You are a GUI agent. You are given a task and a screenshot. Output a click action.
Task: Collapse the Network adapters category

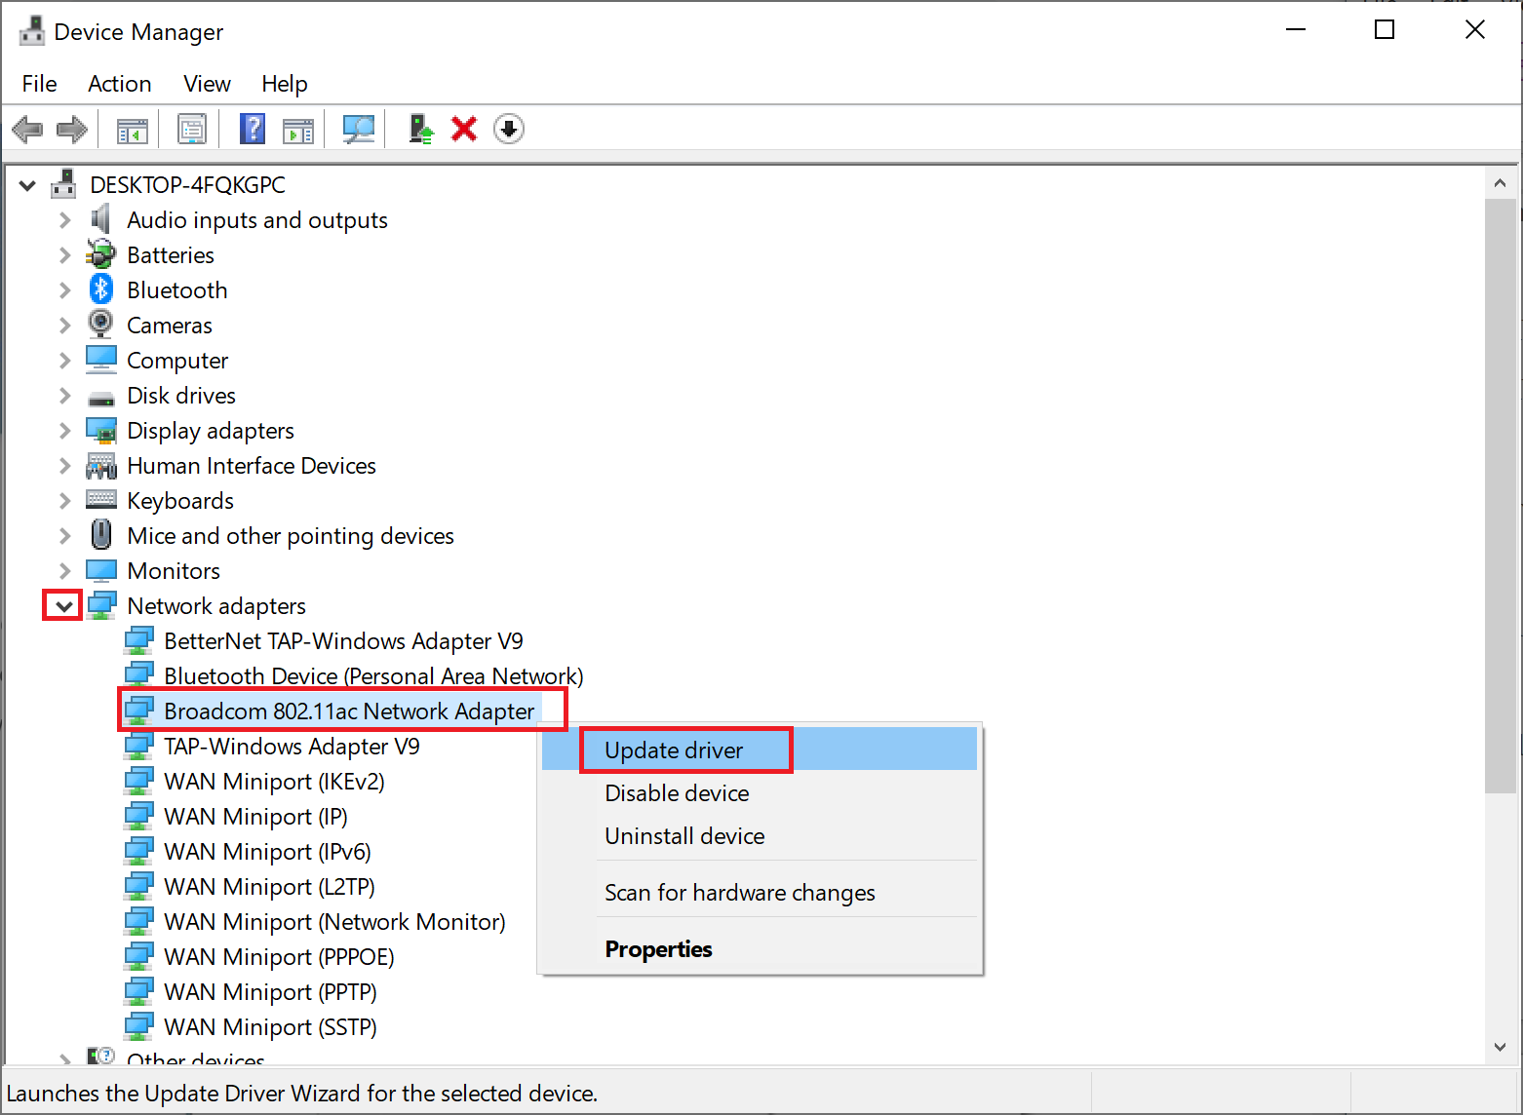coord(62,605)
